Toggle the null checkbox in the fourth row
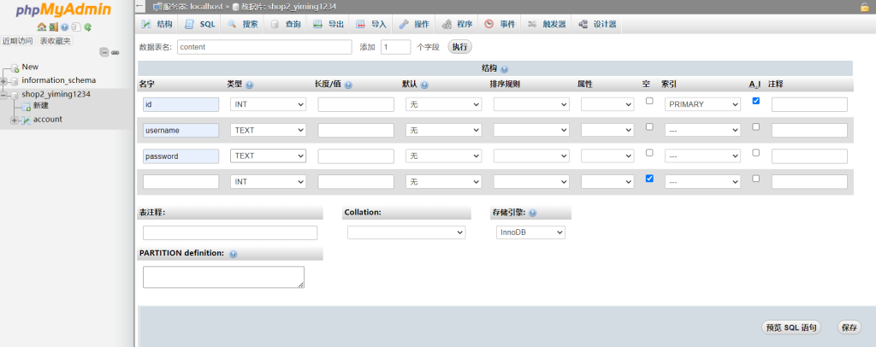This screenshot has height=347, width=876. tap(648, 179)
